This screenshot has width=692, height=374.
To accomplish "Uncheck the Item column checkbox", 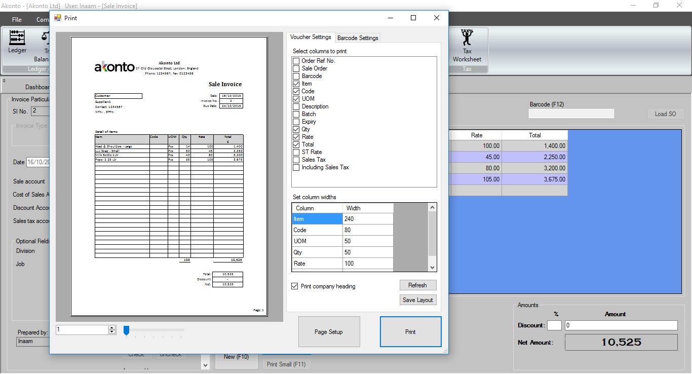I will point(296,84).
